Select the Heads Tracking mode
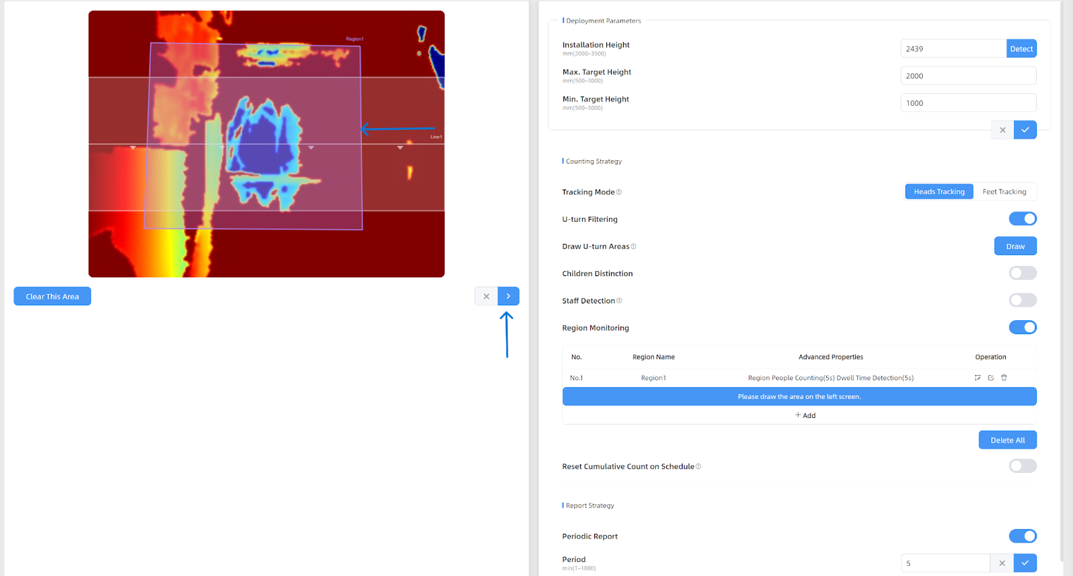Screen dimensions: 1073x576 939,192
